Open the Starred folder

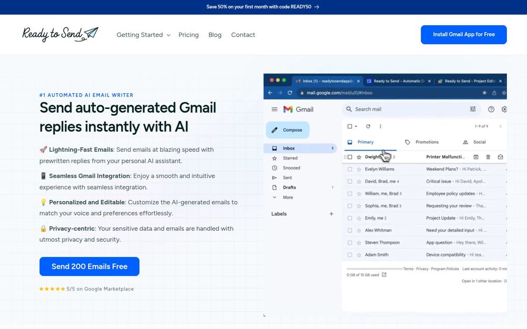coord(290,158)
